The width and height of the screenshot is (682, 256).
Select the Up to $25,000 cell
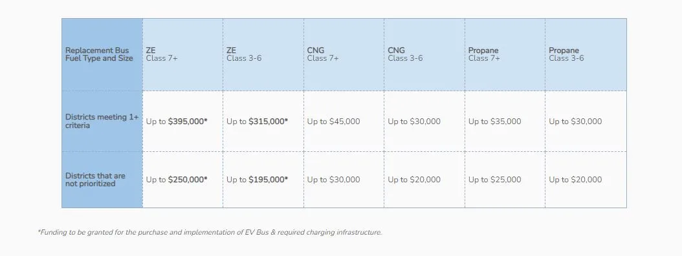tap(505, 180)
